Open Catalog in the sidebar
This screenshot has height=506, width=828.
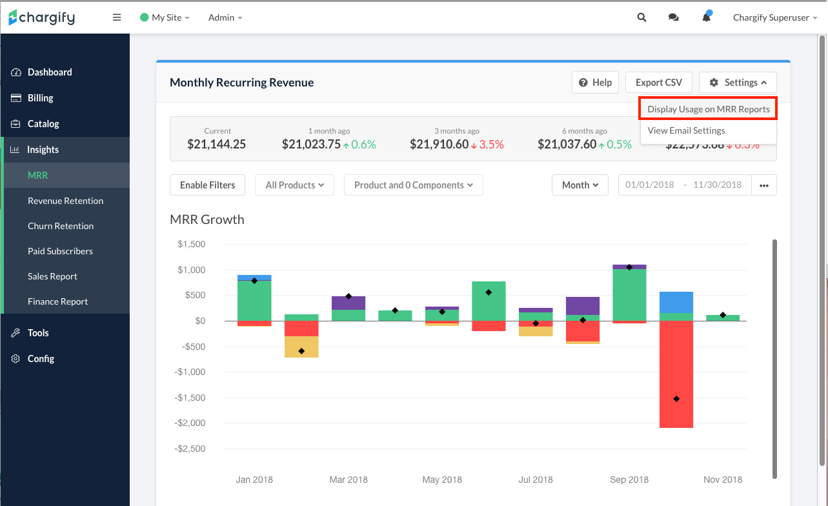pos(43,124)
